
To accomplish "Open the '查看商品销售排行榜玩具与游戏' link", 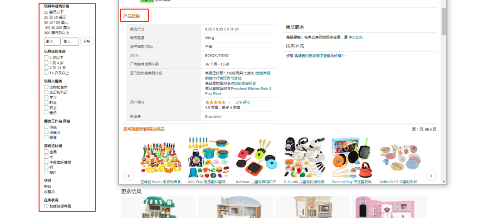I will [238, 76].
